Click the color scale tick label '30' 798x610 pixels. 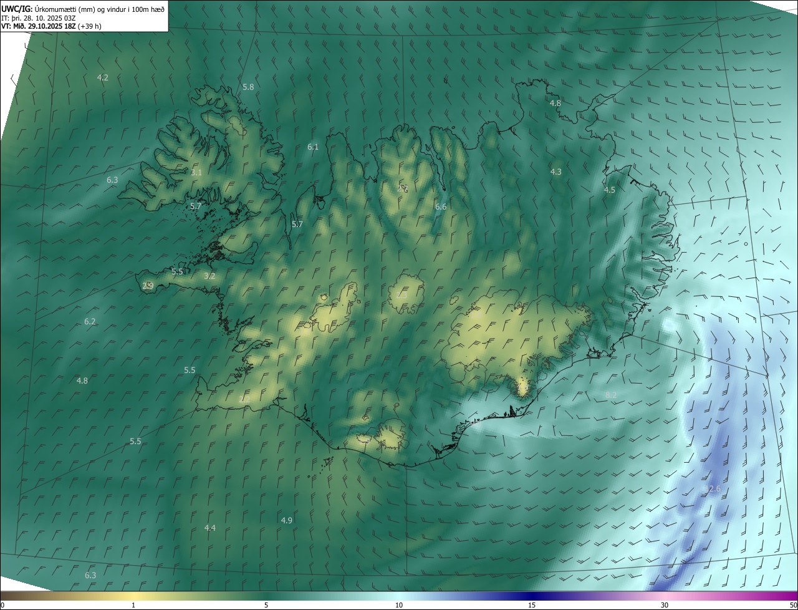tap(665, 606)
